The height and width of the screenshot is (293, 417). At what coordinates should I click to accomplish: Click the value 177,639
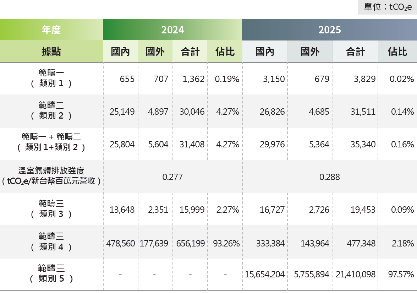[x=154, y=244]
